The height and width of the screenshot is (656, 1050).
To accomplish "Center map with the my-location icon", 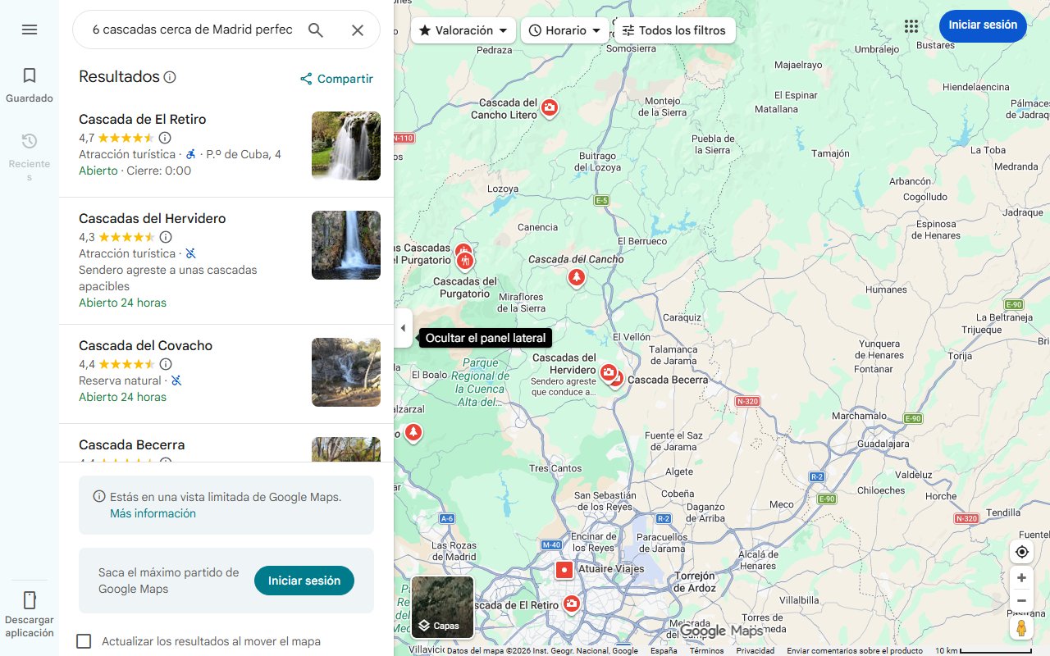I will (x=1021, y=552).
